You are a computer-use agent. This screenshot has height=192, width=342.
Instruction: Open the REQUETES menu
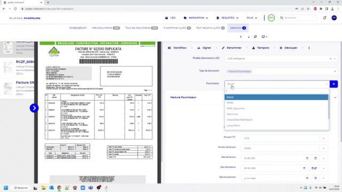227,18
